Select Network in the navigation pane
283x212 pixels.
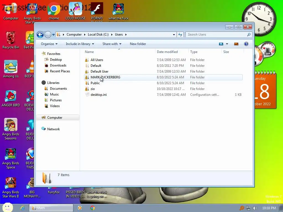click(53, 129)
